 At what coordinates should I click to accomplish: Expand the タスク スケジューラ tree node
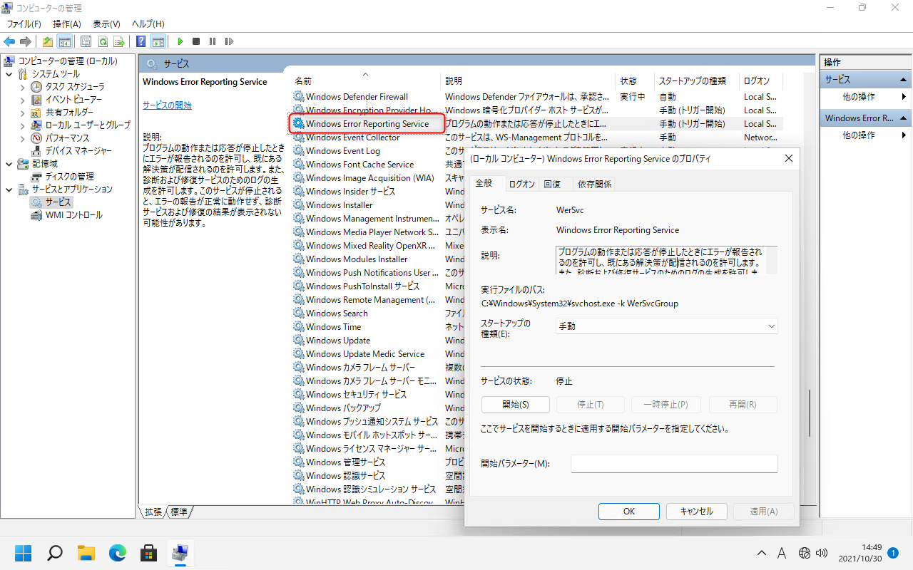pyautogui.click(x=22, y=87)
